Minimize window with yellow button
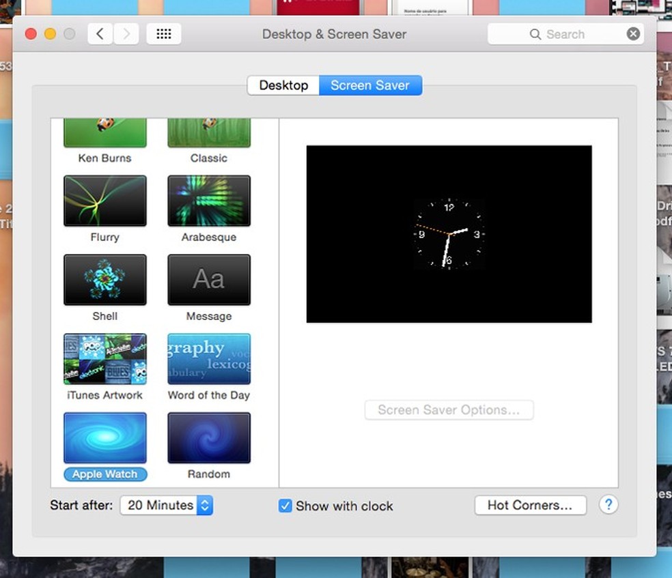 (x=50, y=34)
